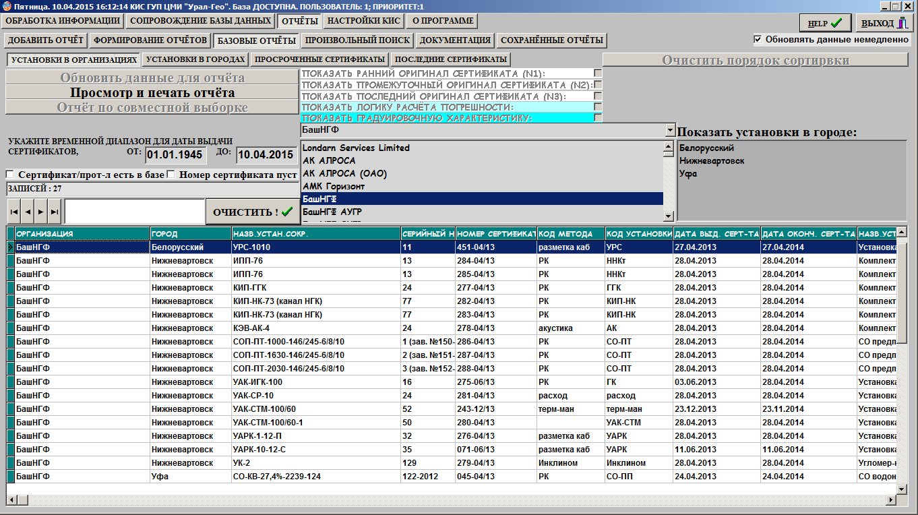Switch to ДОКУМЕНТАЦИЯ tab
The height and width of the screenshot is (515, 918).
click(456, 40)
